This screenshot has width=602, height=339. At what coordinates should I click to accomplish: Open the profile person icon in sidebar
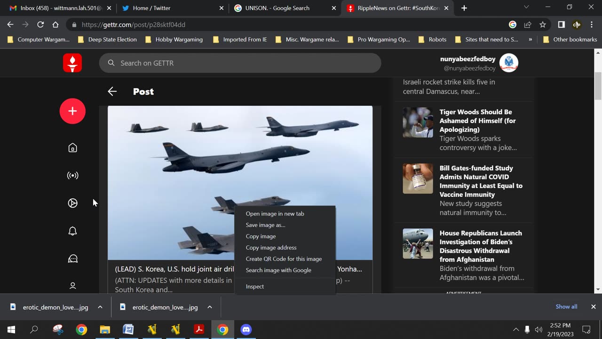click(72, 285)
